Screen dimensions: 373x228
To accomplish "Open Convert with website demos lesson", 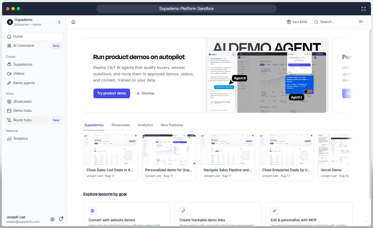I will pos(127,214).
